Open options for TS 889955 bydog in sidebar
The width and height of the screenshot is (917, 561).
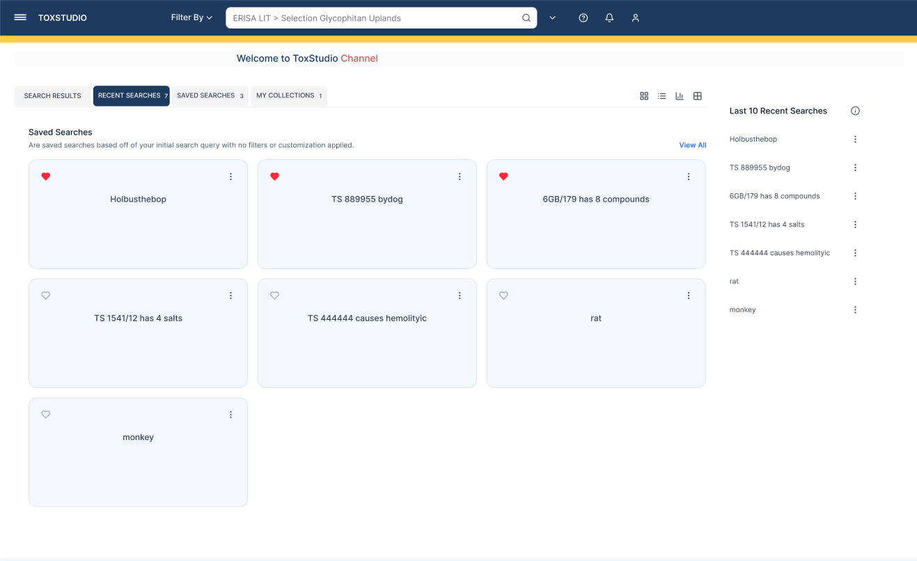click(856, 168)
